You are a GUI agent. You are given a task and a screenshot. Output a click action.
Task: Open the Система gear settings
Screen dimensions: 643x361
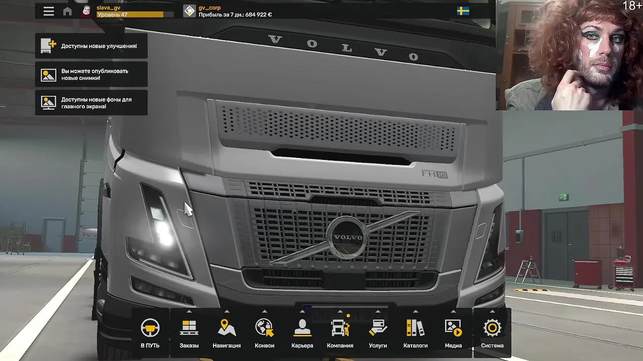pos(492,328)
